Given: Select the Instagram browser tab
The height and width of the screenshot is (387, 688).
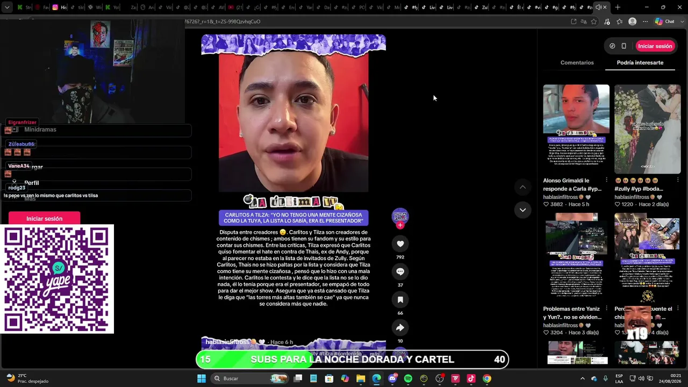Looking at the screenshot, I should (x=59, y=8).
